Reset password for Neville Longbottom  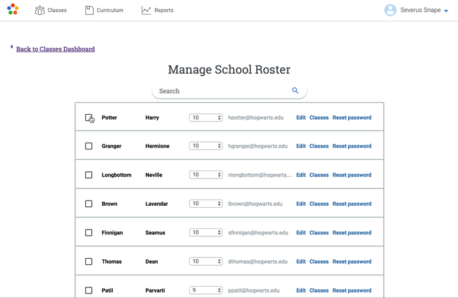pos(352,175)
